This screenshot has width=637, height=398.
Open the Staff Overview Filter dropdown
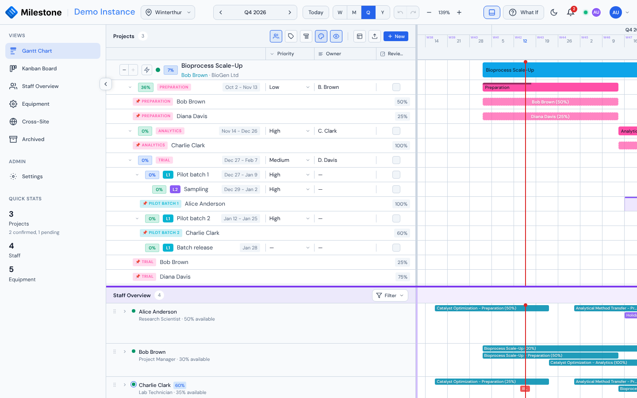[x=390, y=295]
